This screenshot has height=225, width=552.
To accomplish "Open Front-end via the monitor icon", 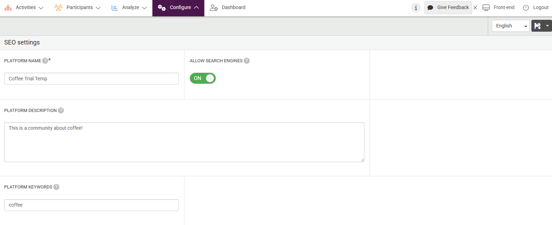I will (x=486, y=8).
